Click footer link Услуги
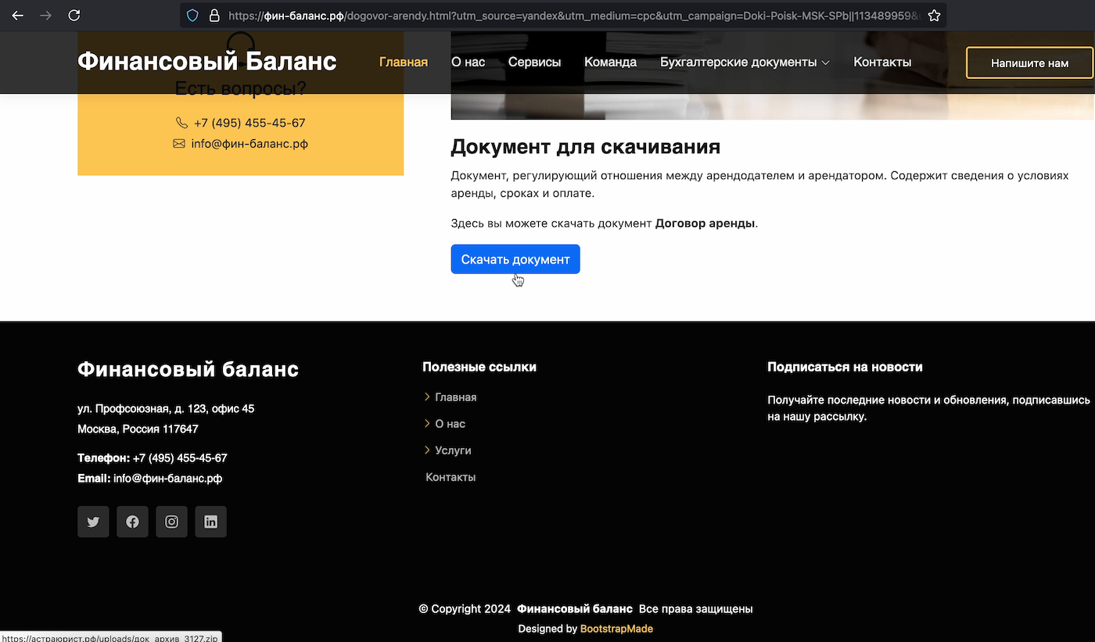This screenshot has height=642, width=1095. pos(453,450)
